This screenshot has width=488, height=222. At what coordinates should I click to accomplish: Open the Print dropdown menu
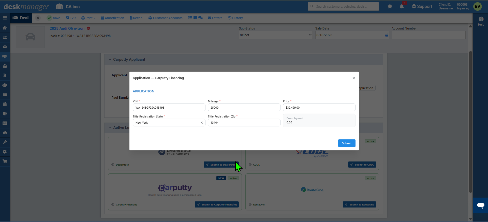tap(88, 18)
